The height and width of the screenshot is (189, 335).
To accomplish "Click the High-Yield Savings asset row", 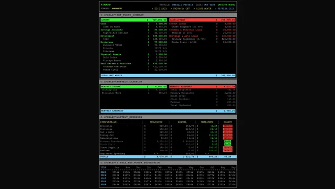I will [x=134, y=33].
